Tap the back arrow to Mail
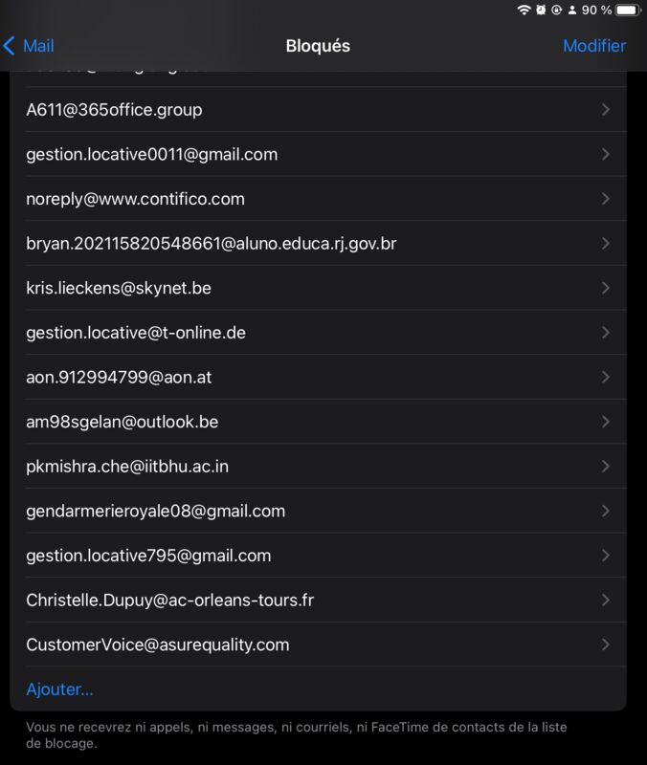647x765 pixels. pos(29,46)
